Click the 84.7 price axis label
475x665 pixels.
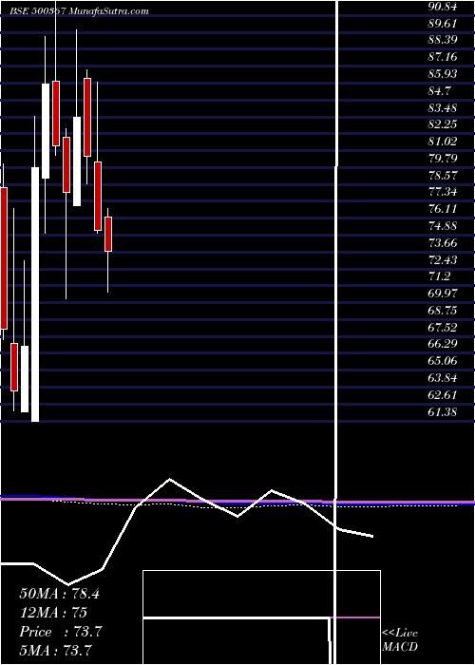click(439, 91)
